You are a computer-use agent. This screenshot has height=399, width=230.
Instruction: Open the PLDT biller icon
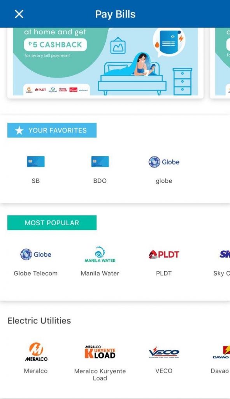pyautogui.click(x=164, y=254)
